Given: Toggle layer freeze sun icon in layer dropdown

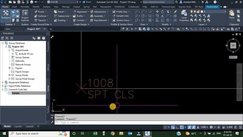Looking at the screenshot, I should (195, 12).
